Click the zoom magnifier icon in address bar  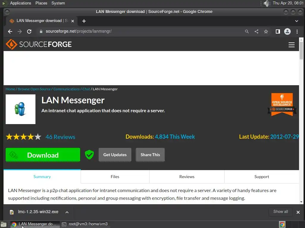[247, 31]
